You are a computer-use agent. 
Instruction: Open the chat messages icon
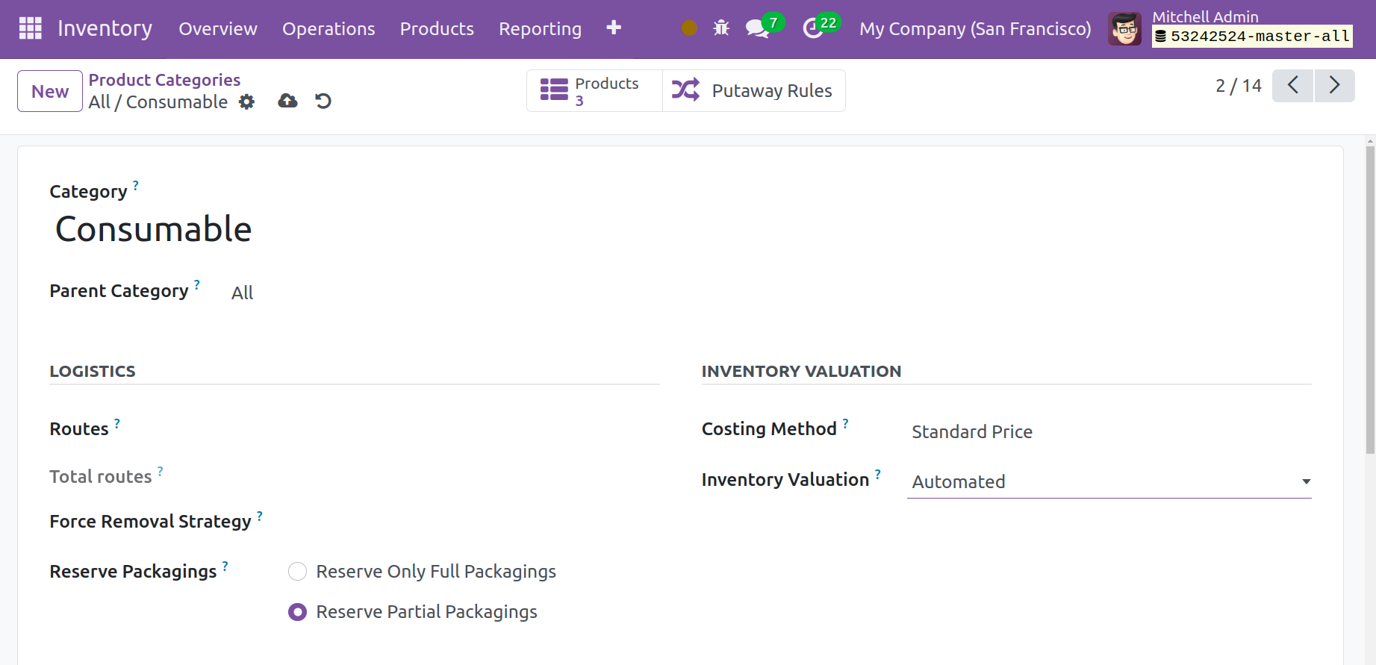pos(757,28)
